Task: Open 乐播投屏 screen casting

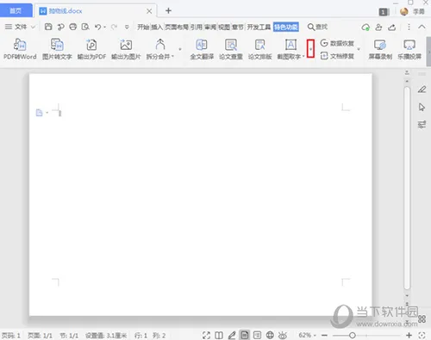Action: [x=409, y=49]
